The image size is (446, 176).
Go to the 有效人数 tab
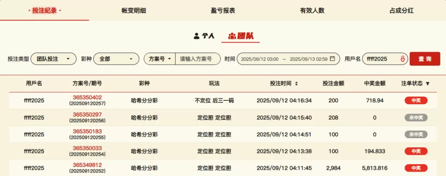tap(312, 11)
